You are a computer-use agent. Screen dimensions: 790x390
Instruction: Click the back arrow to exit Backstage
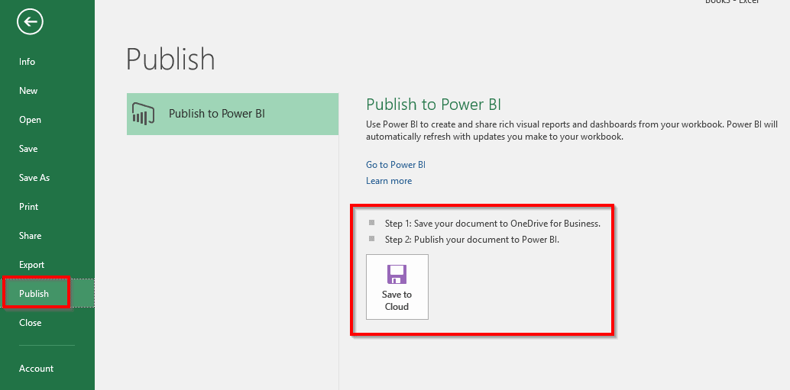(x=31, y=22)
